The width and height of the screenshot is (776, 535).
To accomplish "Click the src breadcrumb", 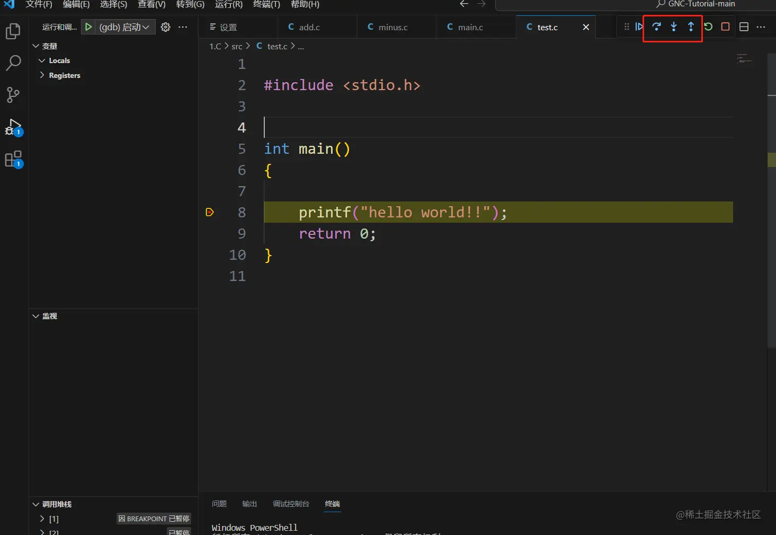I will [x=237, y=47].
